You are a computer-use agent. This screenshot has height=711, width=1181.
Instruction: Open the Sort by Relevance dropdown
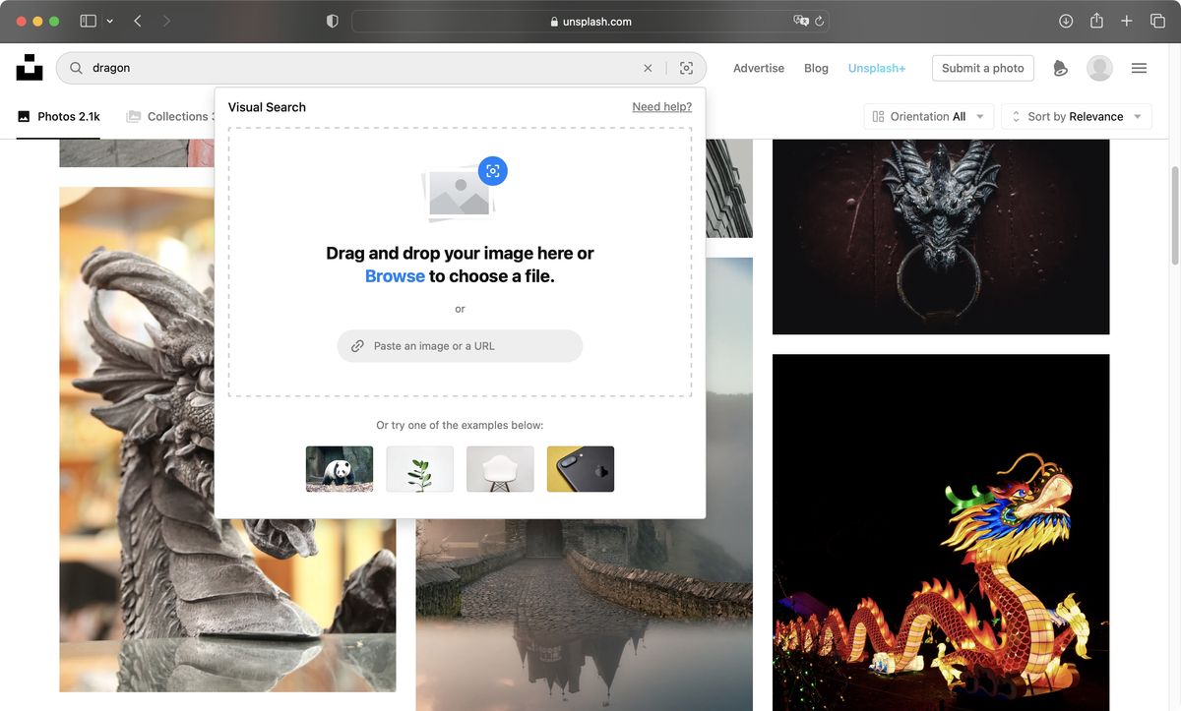tap(1076, 116)
